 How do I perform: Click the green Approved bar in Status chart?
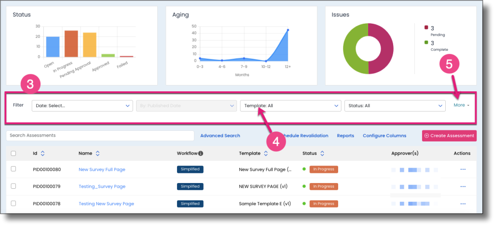point(108,56)
